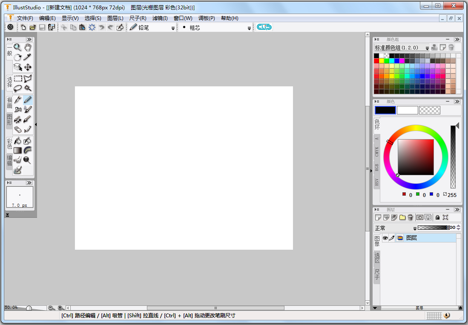Screen dimensions: 468x325
Task: Select the magnifier zoom tool
Action: [x=17, y=47]
